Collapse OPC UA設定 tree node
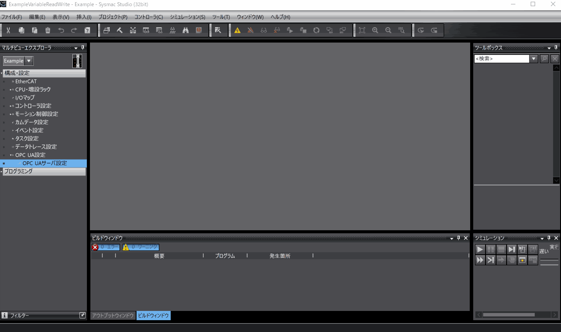The image size is (561, 332). pyautogui.click(x=11, y=155)
